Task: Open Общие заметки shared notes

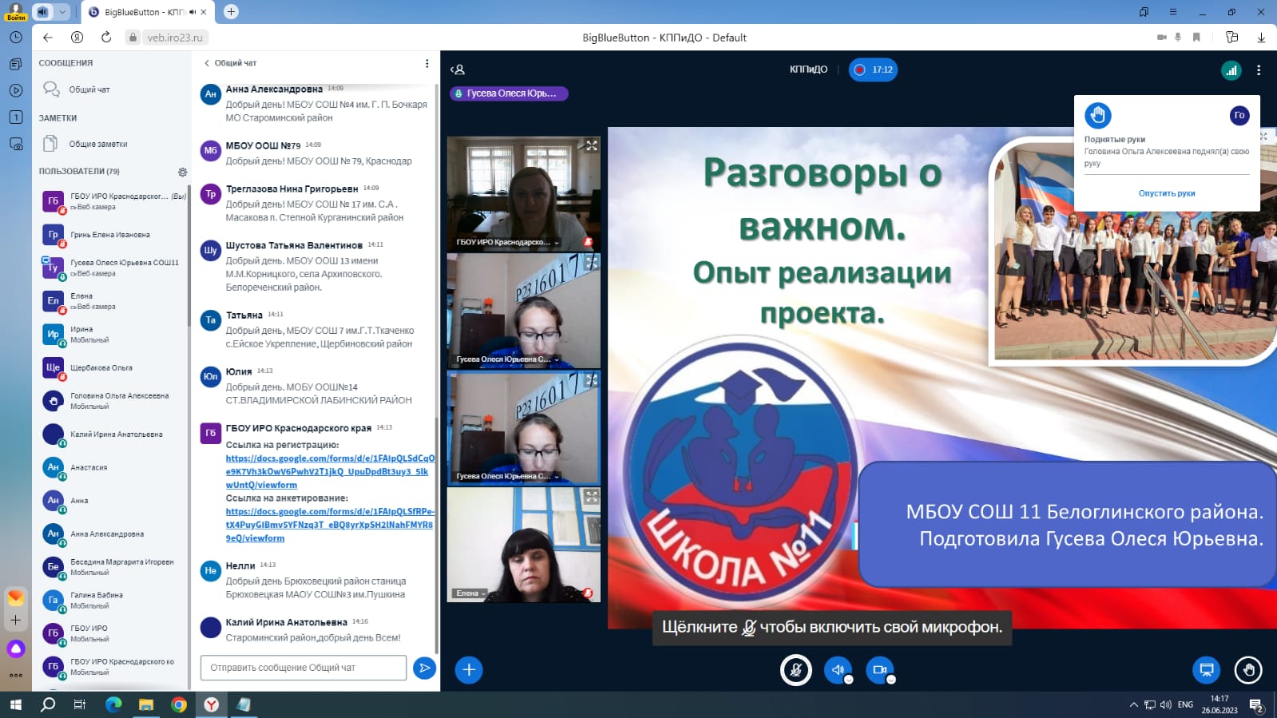Action: 97,144
